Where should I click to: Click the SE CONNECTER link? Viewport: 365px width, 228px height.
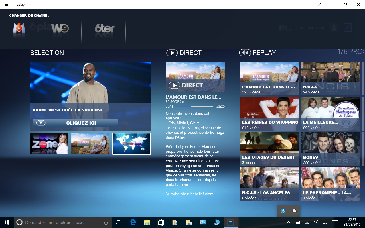point(312,28)
